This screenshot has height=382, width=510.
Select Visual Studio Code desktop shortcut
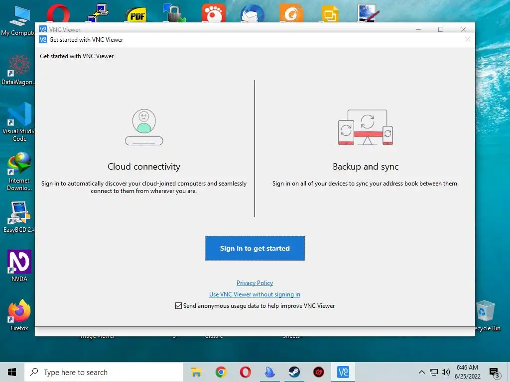click(x=18, y=122)
